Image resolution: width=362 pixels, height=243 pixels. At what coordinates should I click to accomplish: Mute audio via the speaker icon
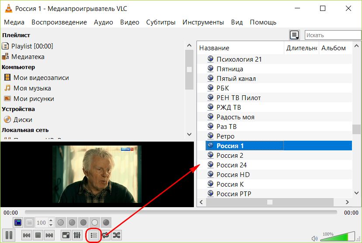[x=314, y=238]
